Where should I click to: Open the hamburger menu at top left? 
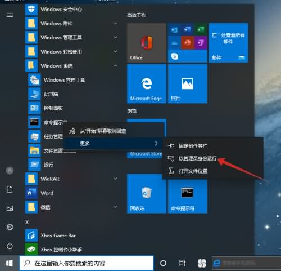10,15
